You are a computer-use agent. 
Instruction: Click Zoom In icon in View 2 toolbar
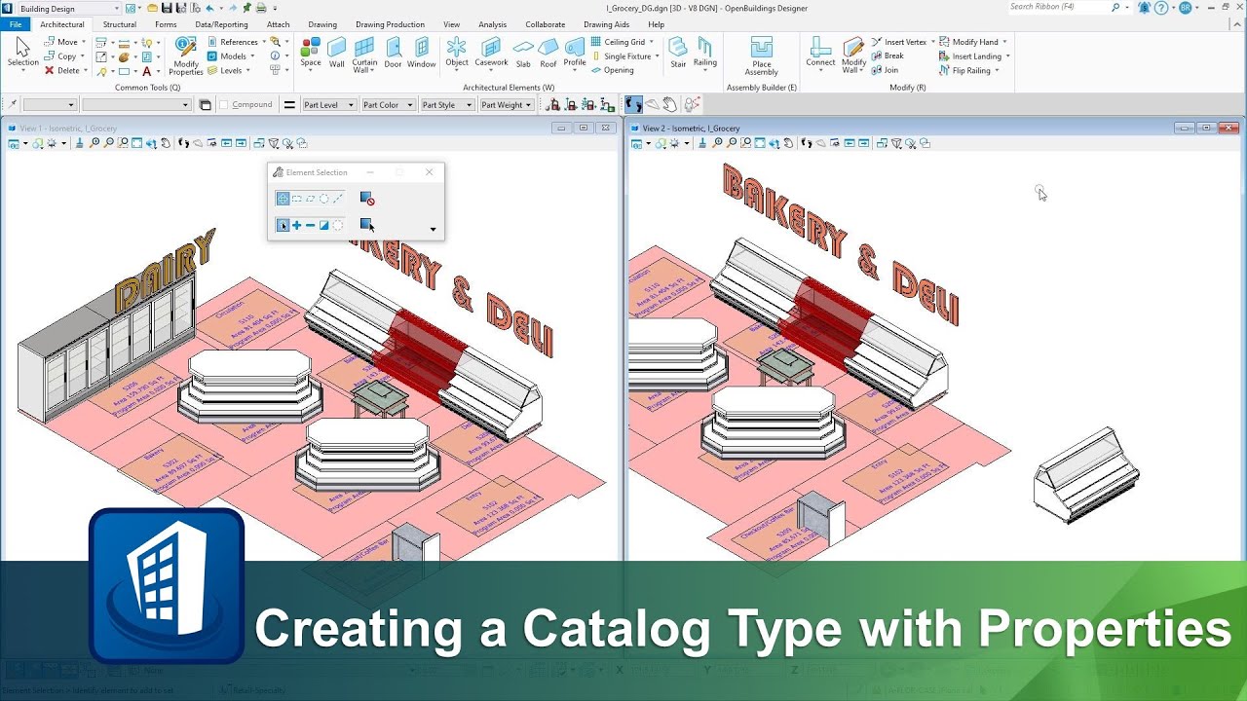click(718, 143)
